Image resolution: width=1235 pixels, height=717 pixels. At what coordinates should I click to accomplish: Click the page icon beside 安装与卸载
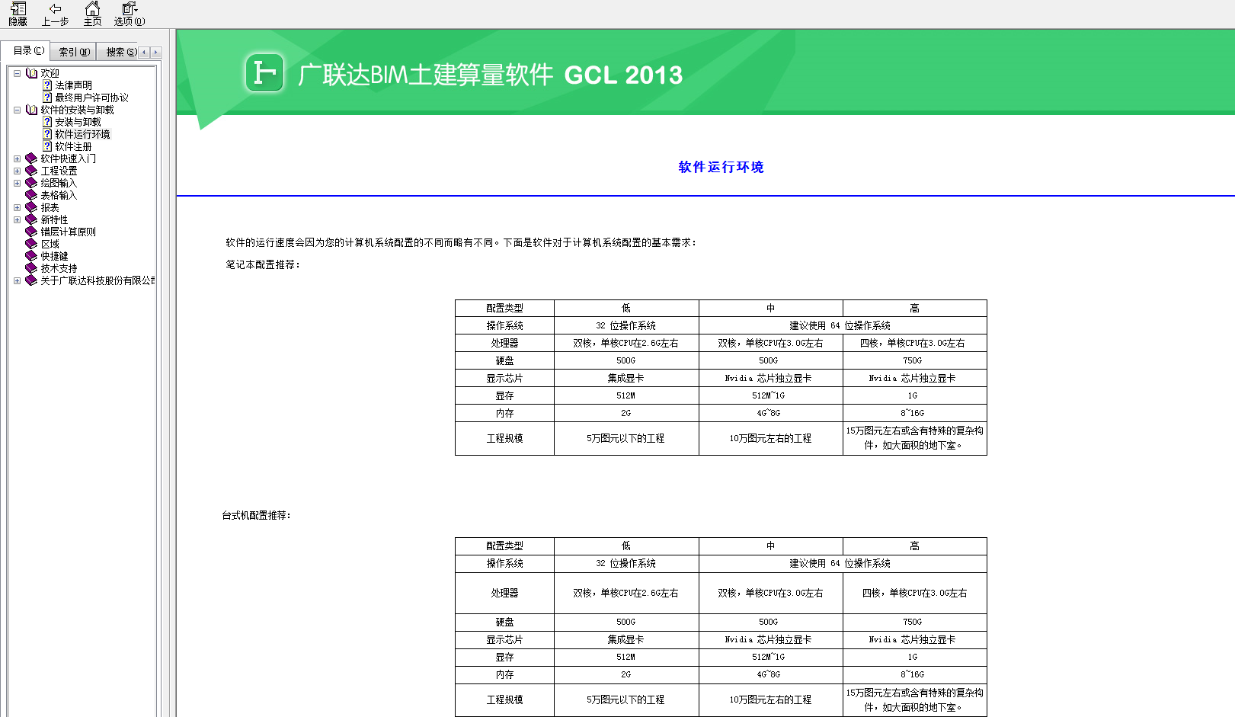47,122
